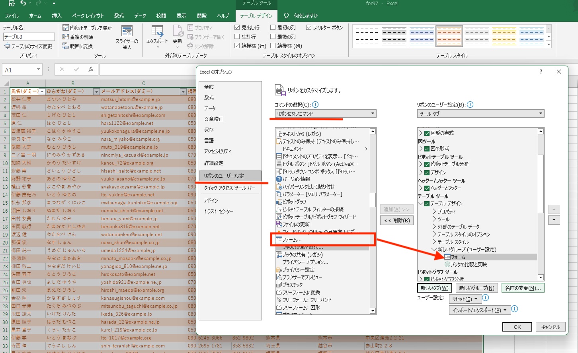This screenshot has width=578, height=353.
Task: Toggle 集計行 total row checkbox
Action: (x=237, y=37)
